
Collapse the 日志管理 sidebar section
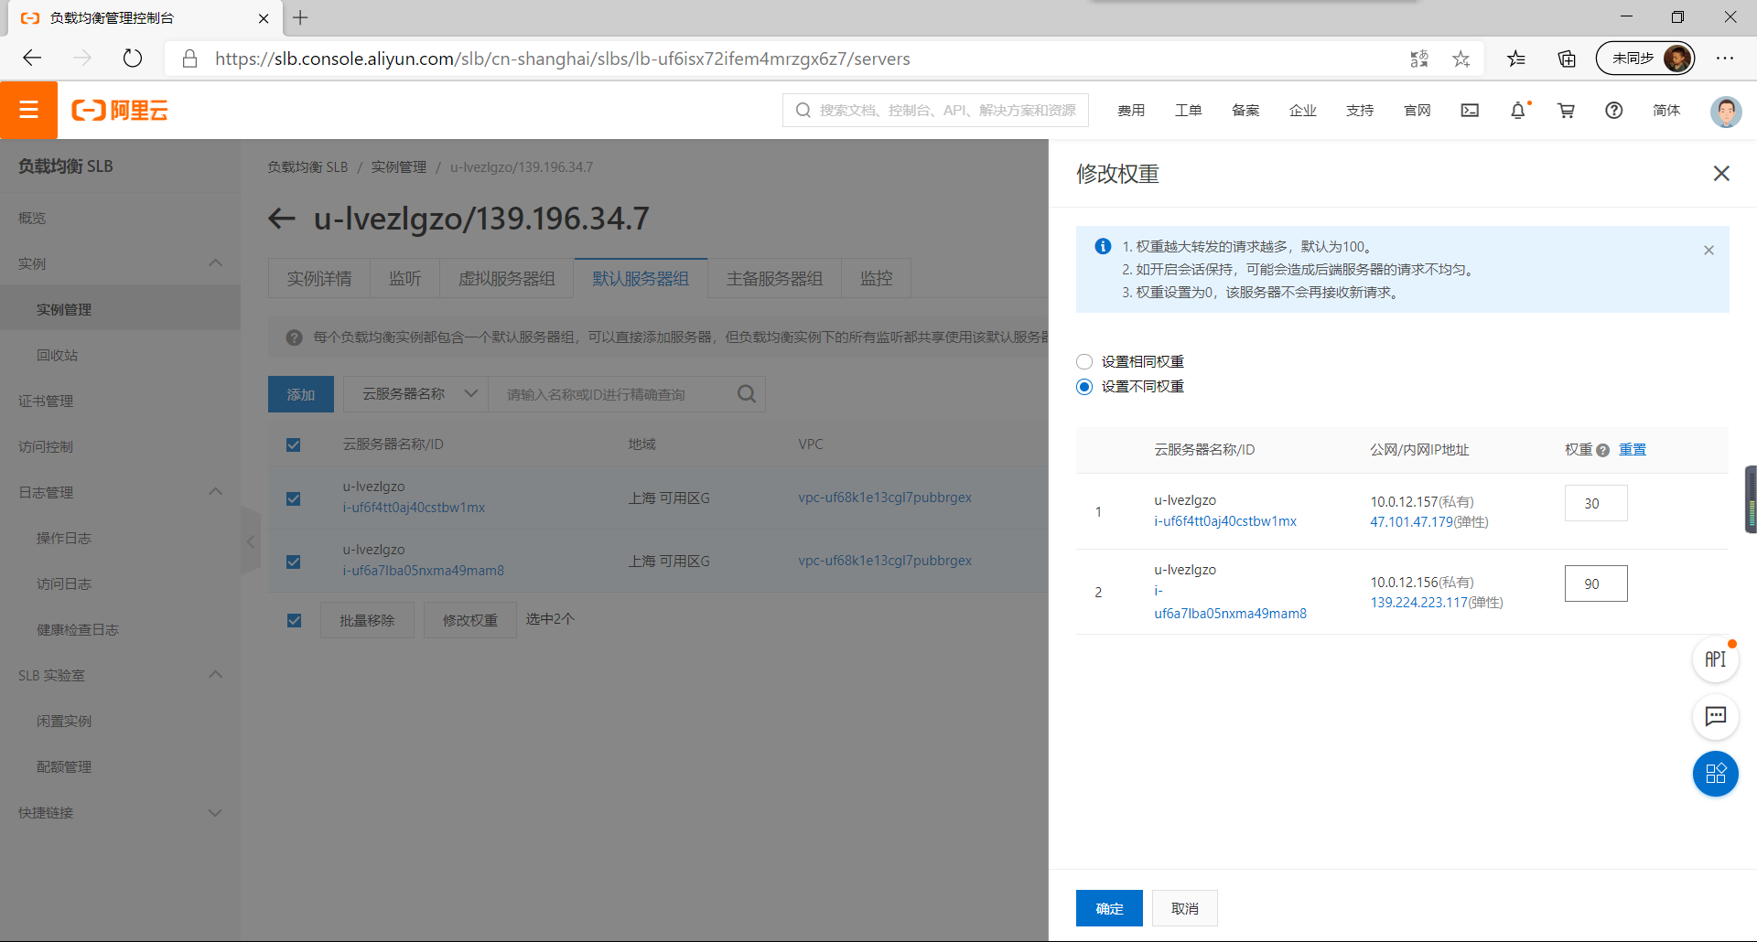click(216, 492)
